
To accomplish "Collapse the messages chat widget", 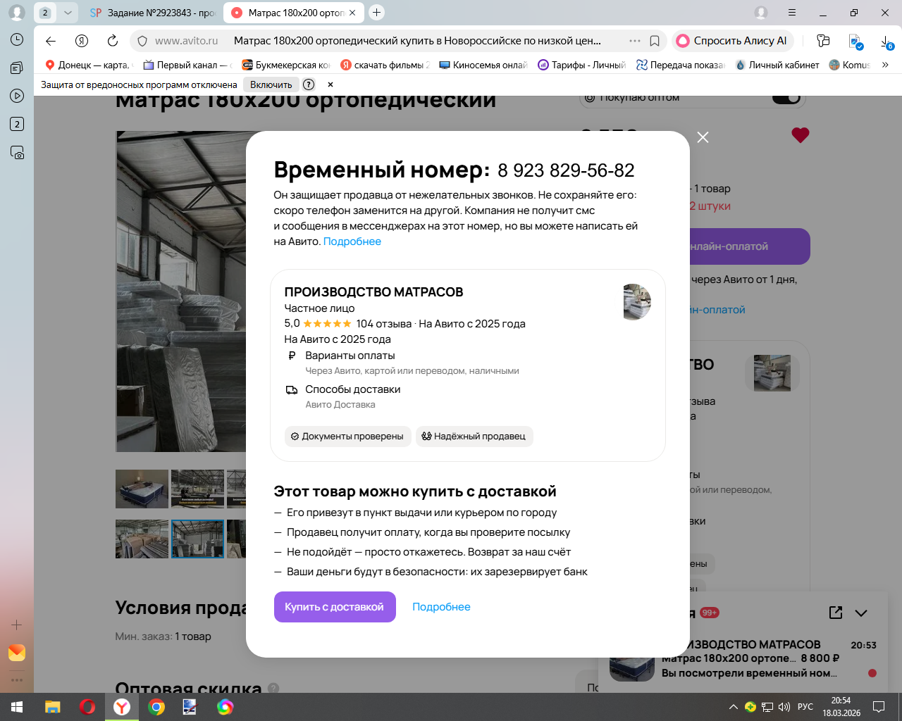I will coord(861,613).
